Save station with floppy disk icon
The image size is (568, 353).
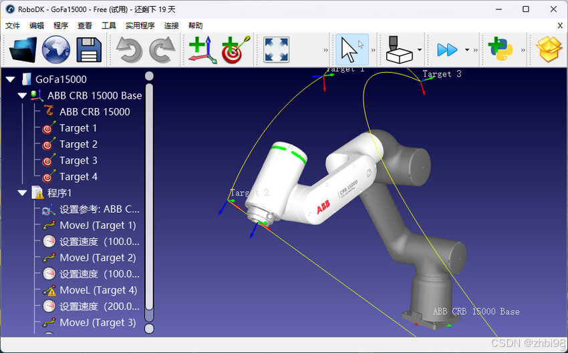click(x=89, y=49)
